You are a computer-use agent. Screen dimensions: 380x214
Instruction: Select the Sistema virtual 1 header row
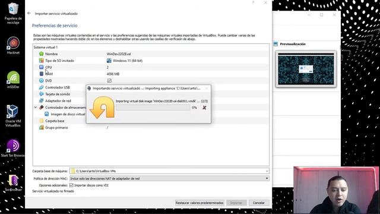151,48
